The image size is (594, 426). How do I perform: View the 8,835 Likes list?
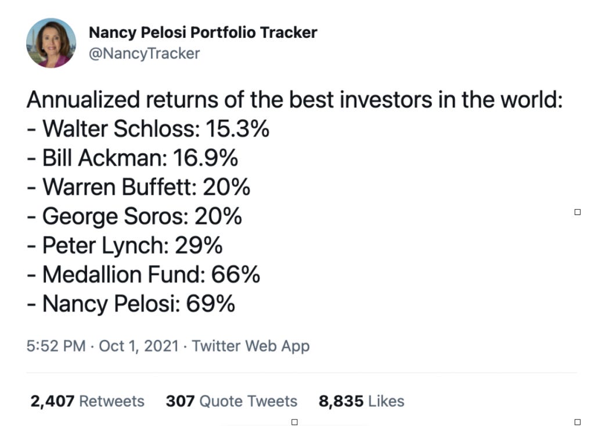361,401
